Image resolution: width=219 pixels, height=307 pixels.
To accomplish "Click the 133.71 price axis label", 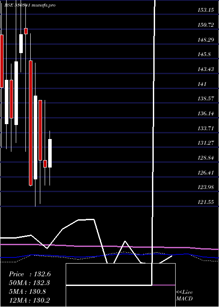I will [205, 129].
